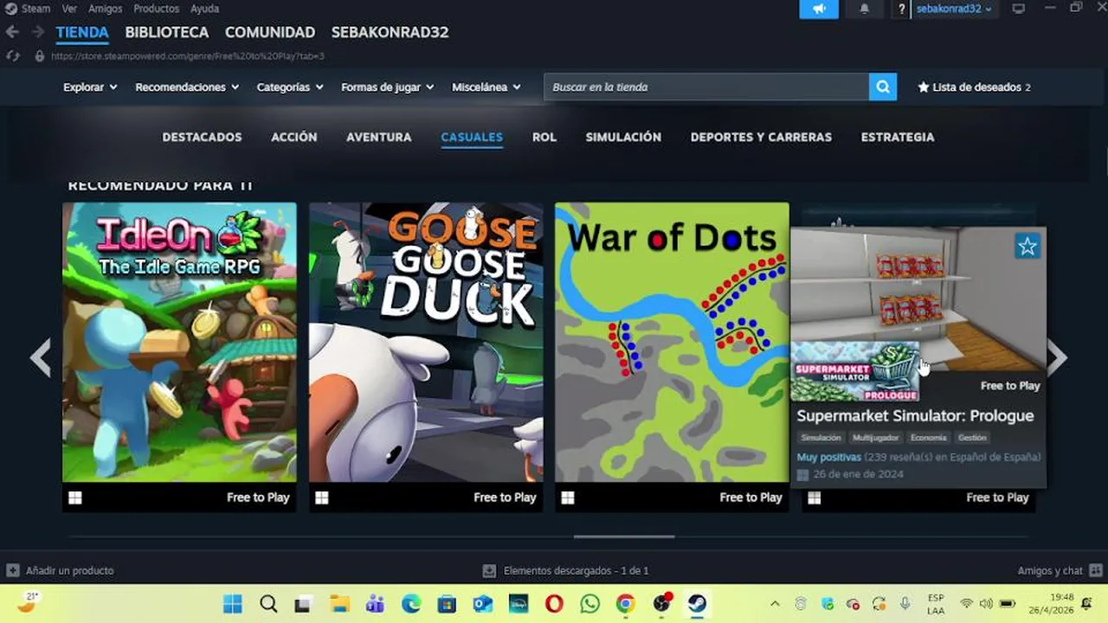Reload the store page
The height and width of the screenshot is (623, 1108).
pyautogui.click(x=12, y=55)
